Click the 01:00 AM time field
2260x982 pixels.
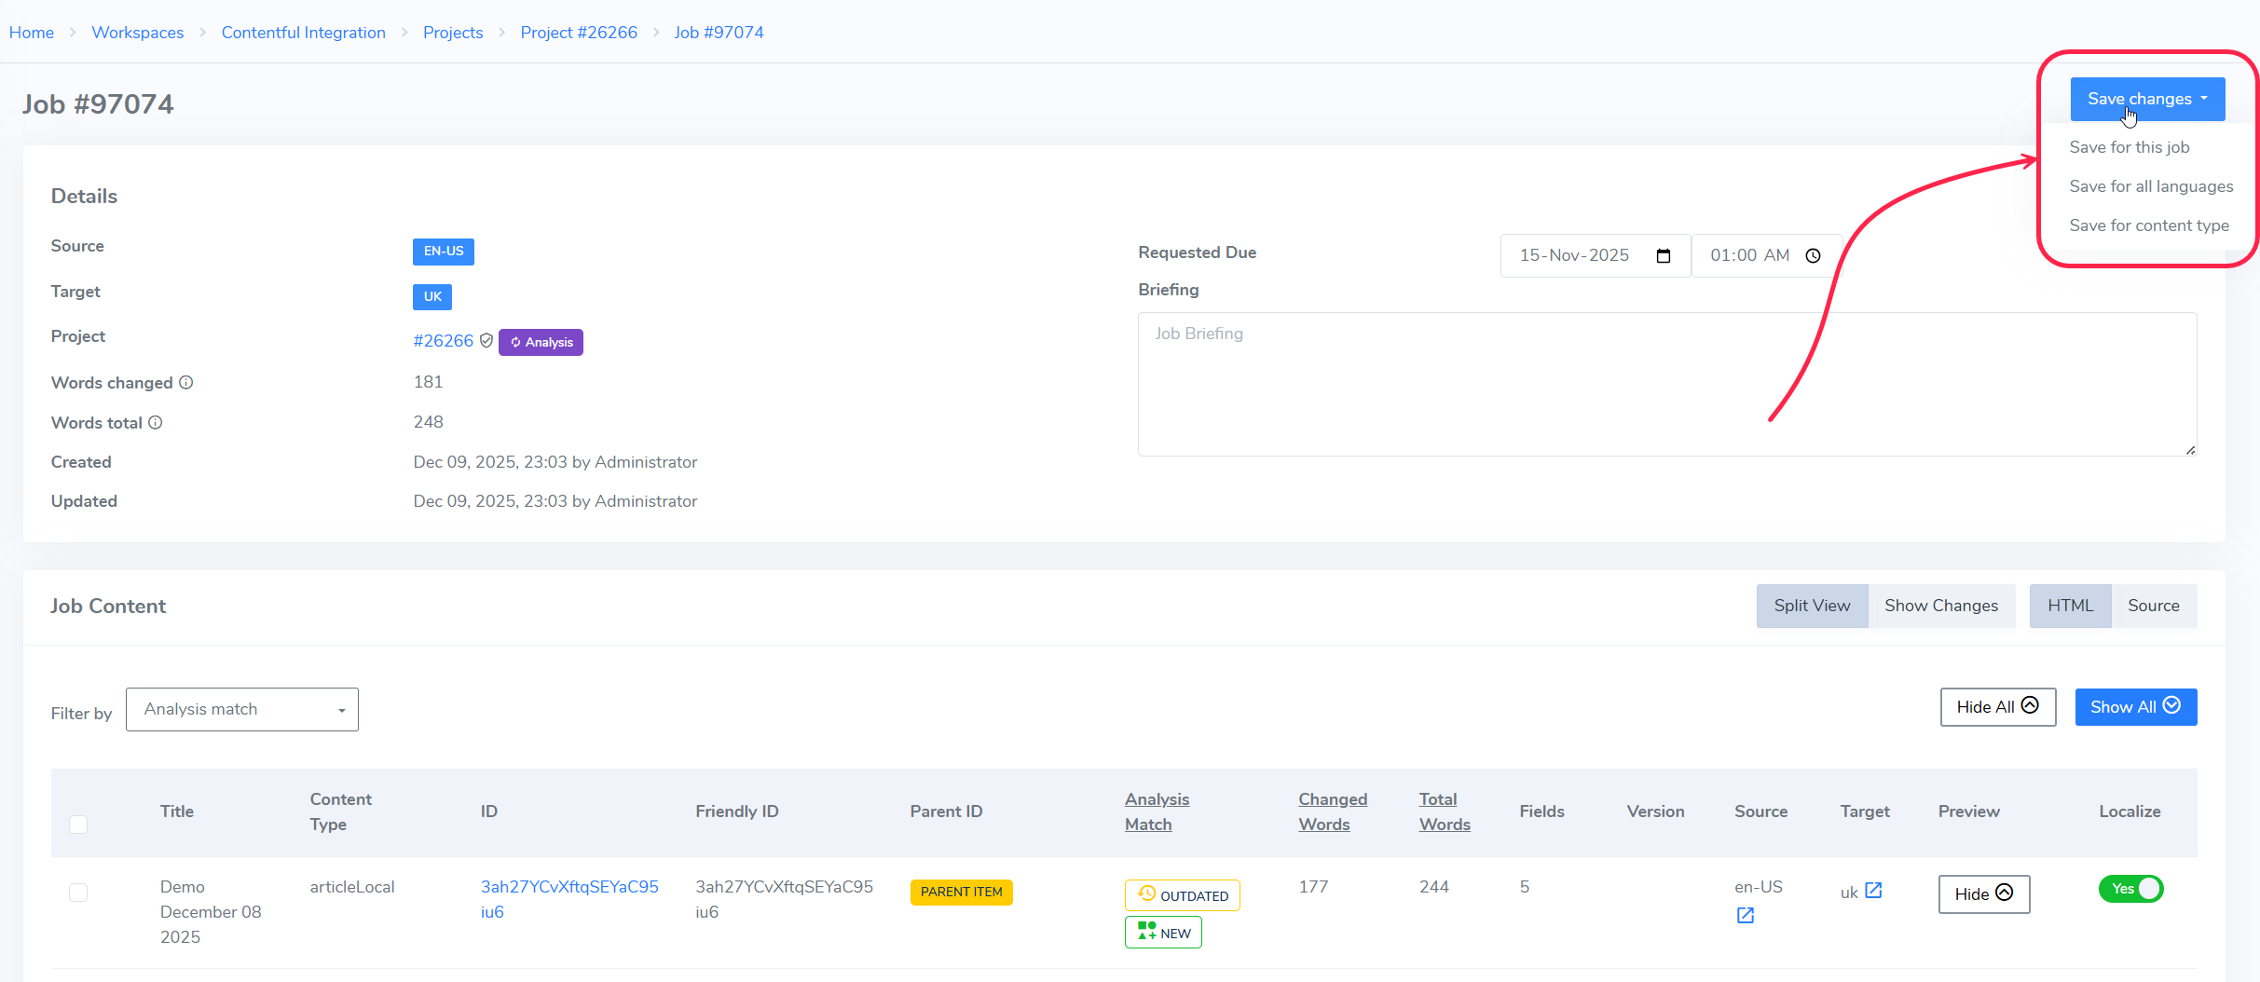tap(1765, 255)
